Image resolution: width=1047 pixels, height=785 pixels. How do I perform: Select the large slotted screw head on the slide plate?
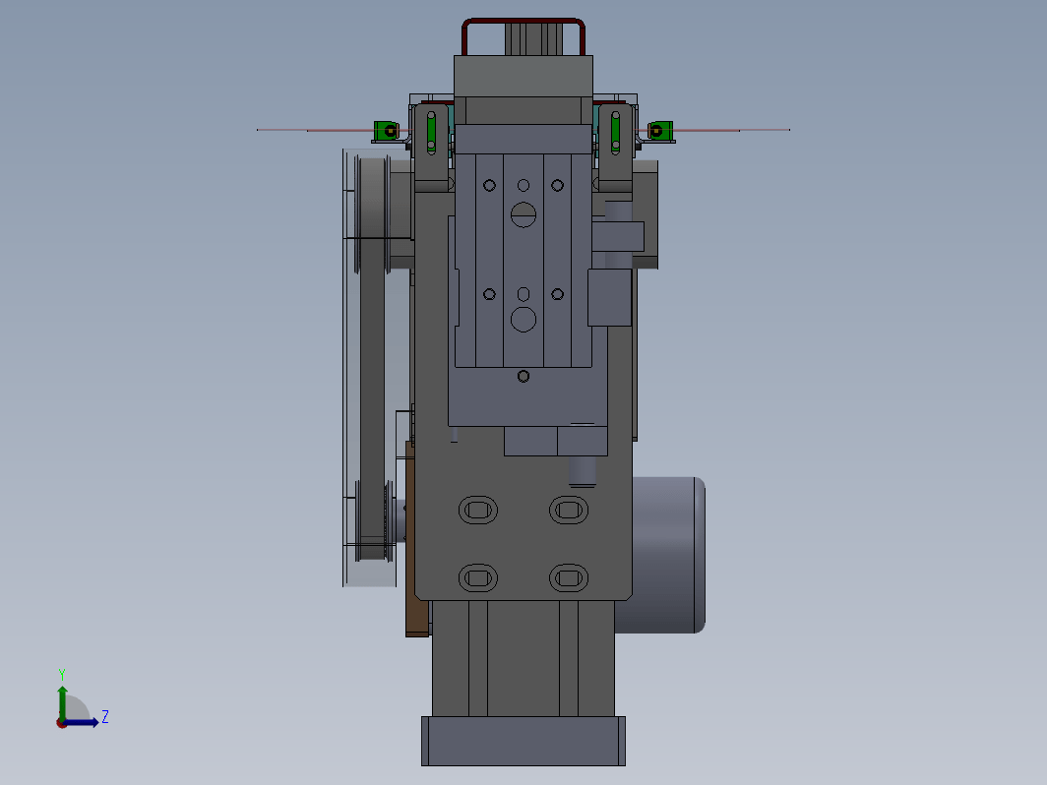(x=523, y=214)
